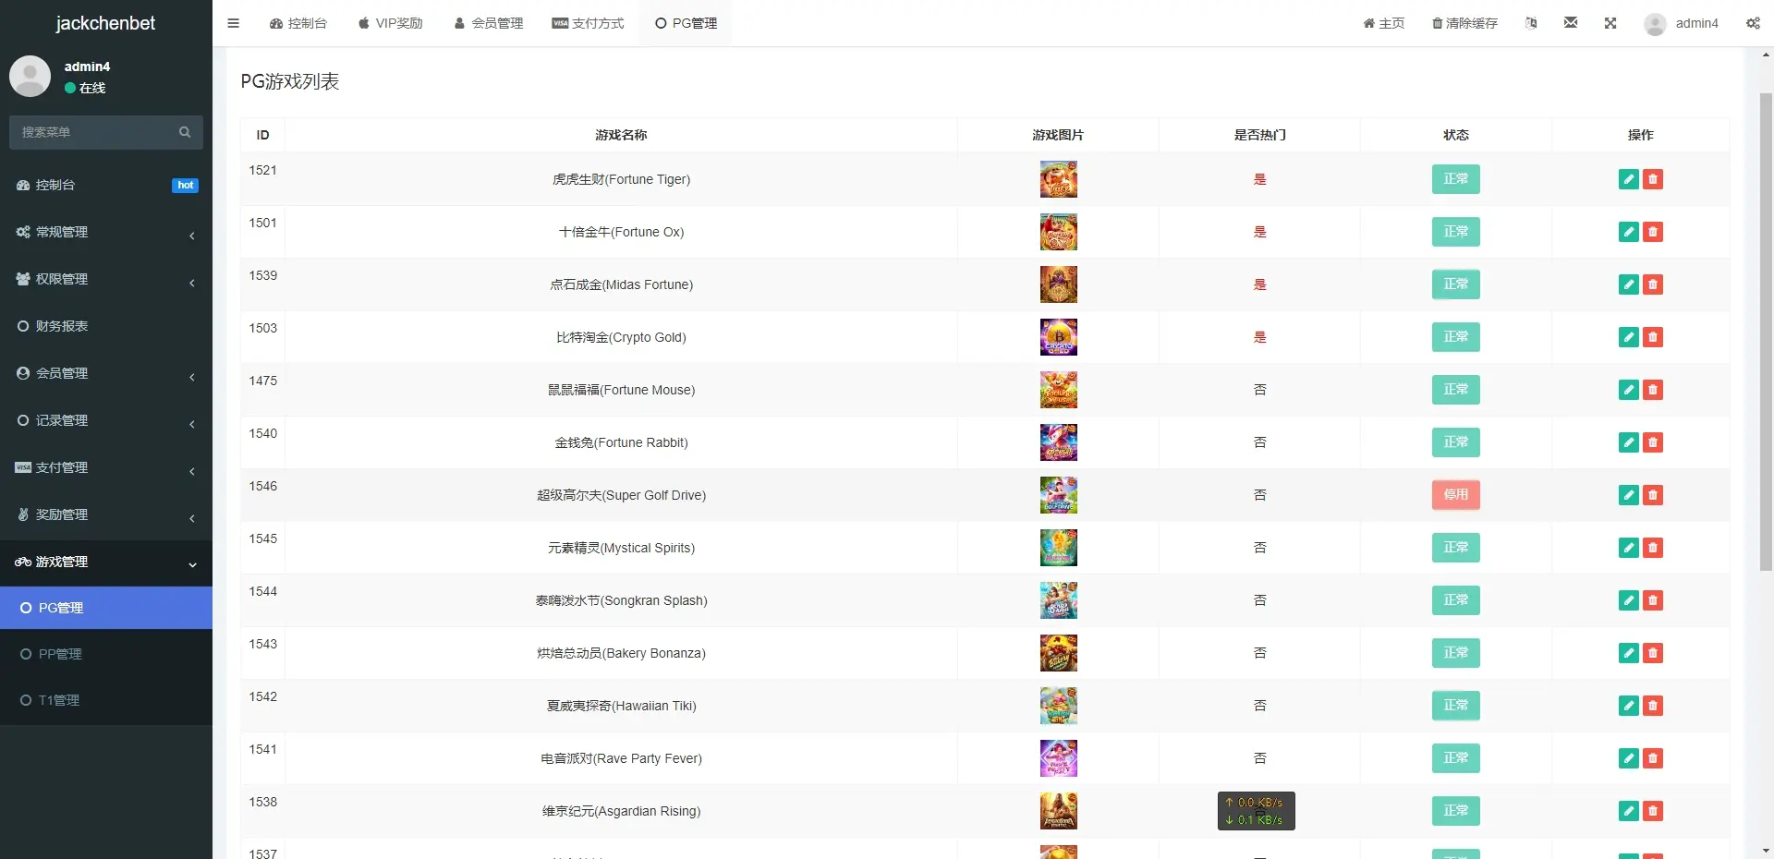1774x859 pixels.
Task: Click edit icon for Fortune Tiger row
Action: point(1628,179)
